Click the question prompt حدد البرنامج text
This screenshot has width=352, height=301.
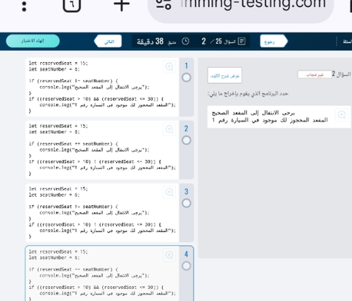[248, 94]
